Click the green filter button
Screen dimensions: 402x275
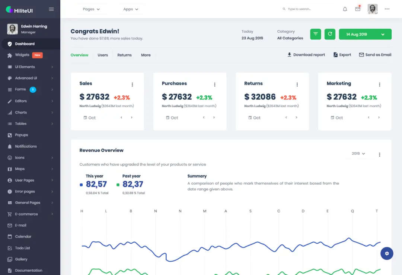click(316, 34)
